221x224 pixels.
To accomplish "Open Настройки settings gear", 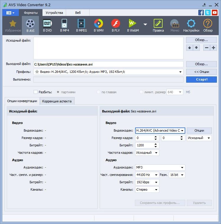I will point(191,25).
